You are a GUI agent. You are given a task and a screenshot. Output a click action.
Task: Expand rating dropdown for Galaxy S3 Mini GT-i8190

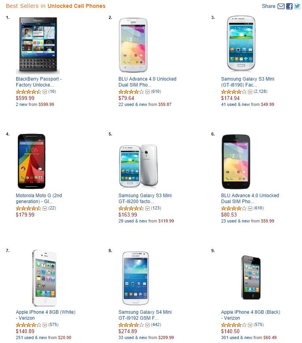coord(250,92)
